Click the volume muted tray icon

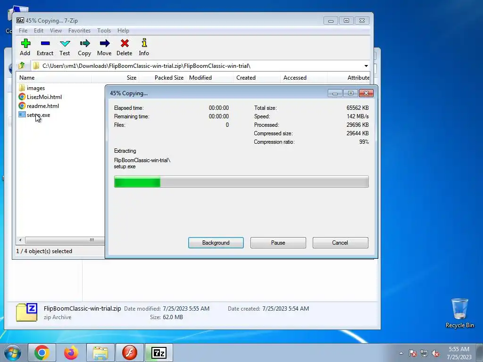point(435,353)
